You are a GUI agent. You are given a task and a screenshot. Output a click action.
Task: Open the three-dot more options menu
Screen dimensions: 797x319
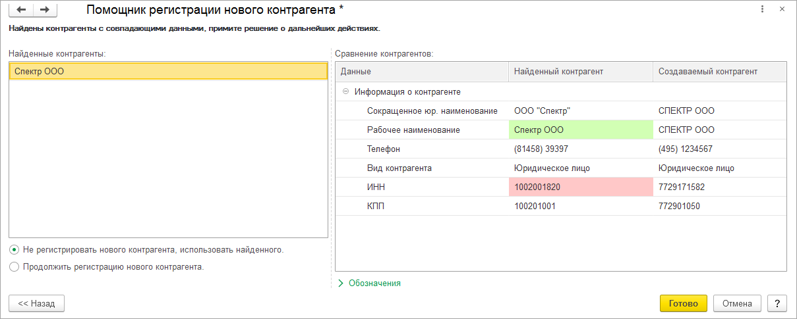click(x=762, y=9)
